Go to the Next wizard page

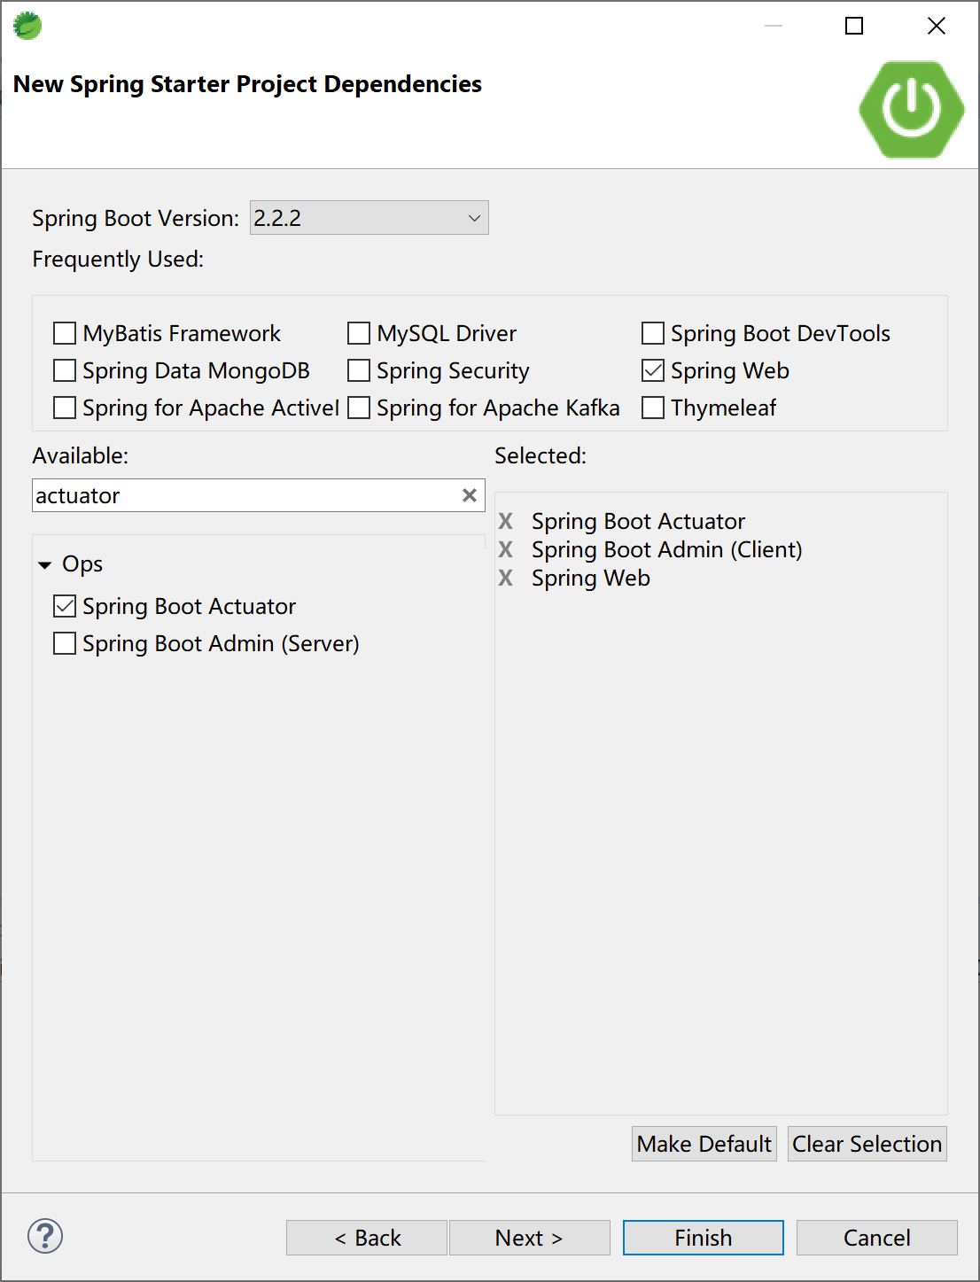529,1238
